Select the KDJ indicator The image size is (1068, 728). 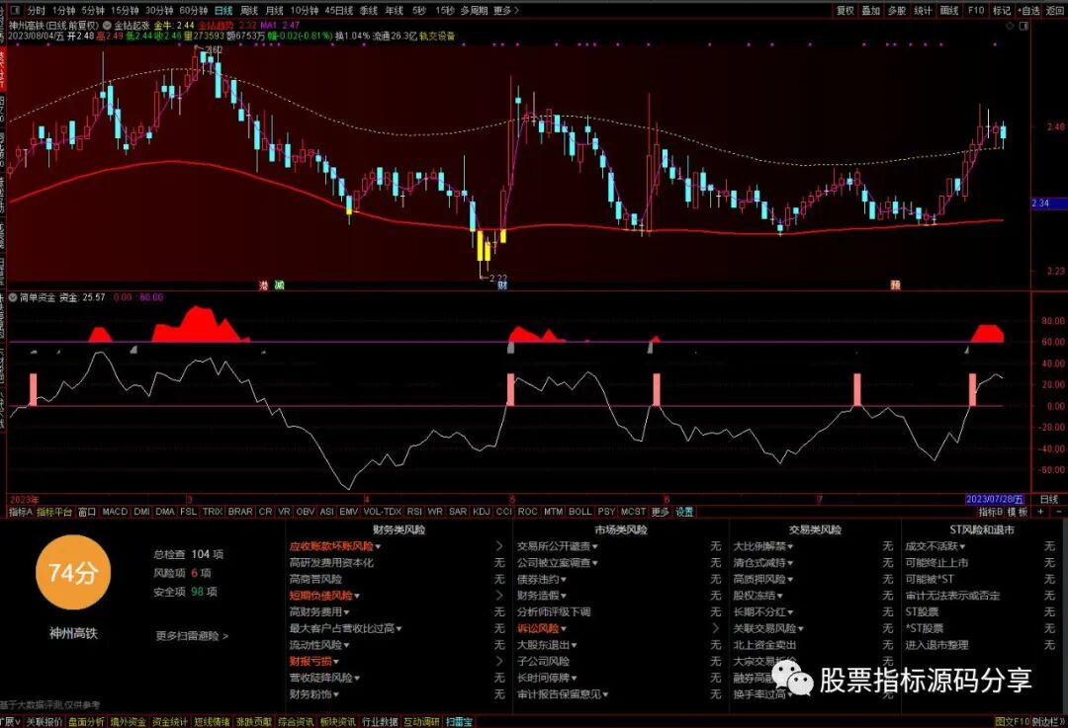(x=482, y=512)
